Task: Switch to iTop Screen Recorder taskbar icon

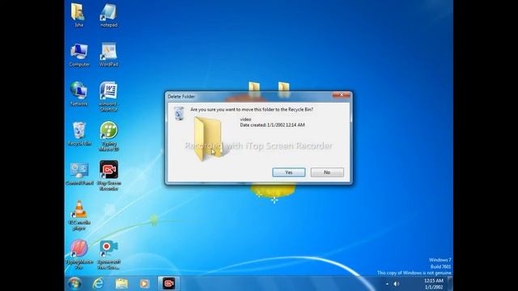Action: [168, 284]
